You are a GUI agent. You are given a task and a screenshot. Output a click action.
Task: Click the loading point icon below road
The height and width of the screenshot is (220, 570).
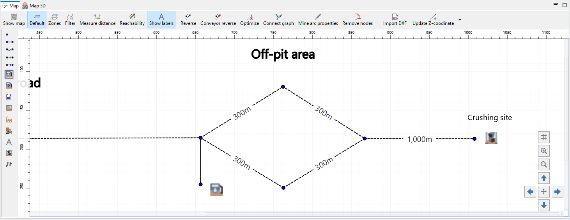point(216,189)
